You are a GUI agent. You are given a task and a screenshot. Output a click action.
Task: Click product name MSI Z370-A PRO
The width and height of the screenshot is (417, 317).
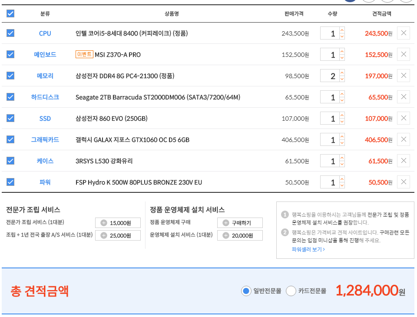(x=118, y=55)
